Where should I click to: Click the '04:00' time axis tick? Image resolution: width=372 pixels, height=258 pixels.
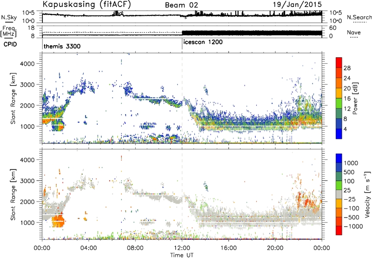(89, 248)
